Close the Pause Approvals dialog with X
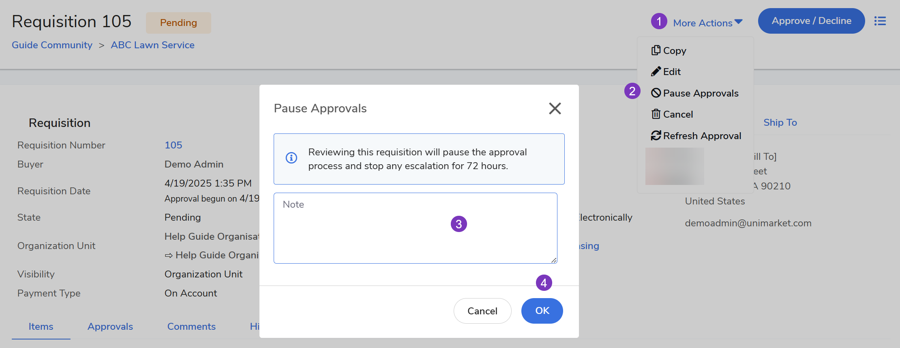This screenshot has height=348, width=900. [555, 108]
